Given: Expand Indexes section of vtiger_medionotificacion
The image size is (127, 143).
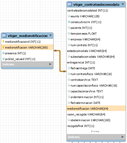Looking at the screenshot, I should tap(50, 64).
